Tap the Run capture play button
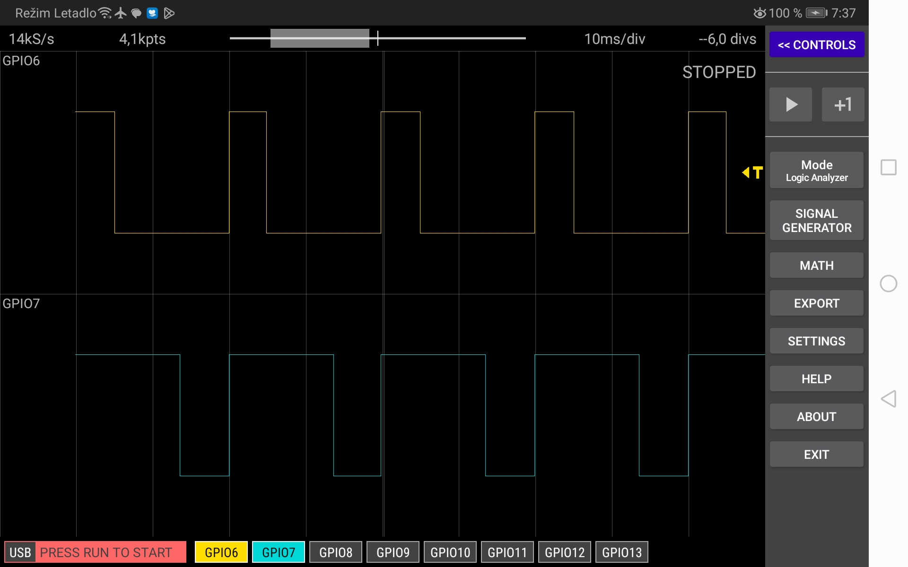 (x=790, y=104)
